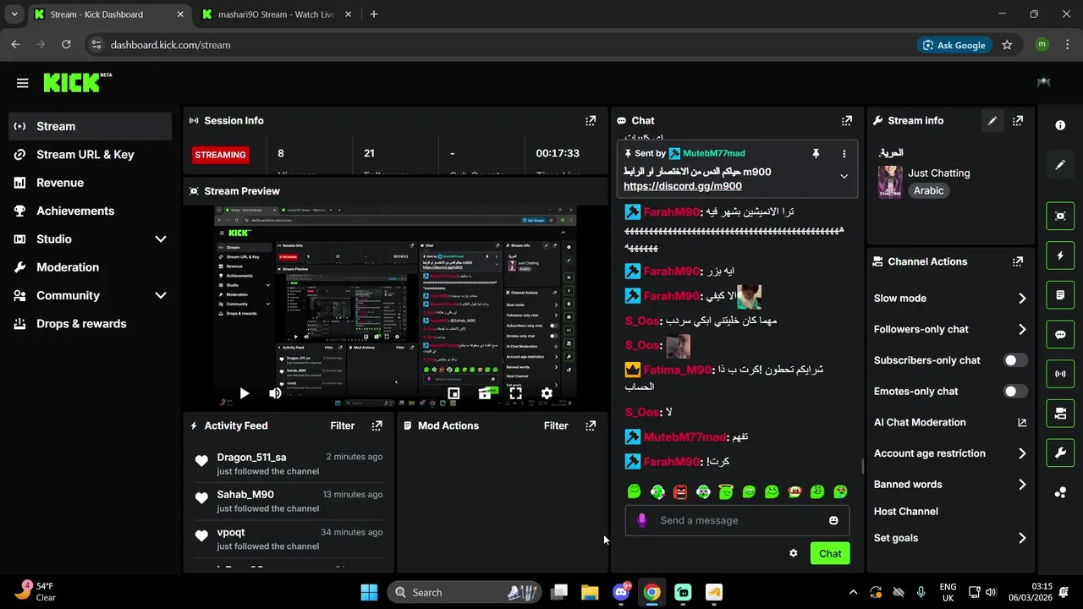This screenshot has width=1083, height=609.
Task: Click Ask Google button in address bar
Action: [x=954, y=45]
